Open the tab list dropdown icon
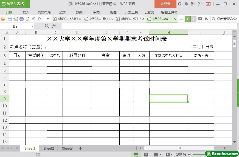The image size is (239, 157). pyautogui.click(x=207, y=19)
